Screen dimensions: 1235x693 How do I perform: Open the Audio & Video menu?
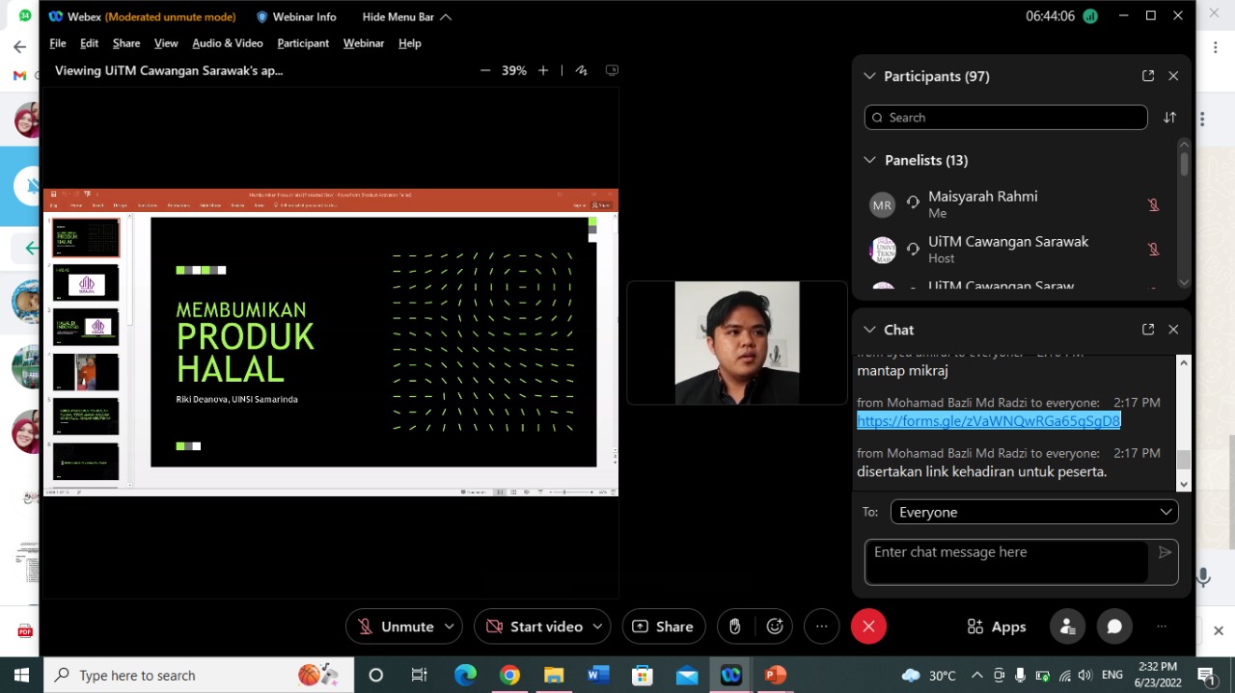tap(228, 43)
